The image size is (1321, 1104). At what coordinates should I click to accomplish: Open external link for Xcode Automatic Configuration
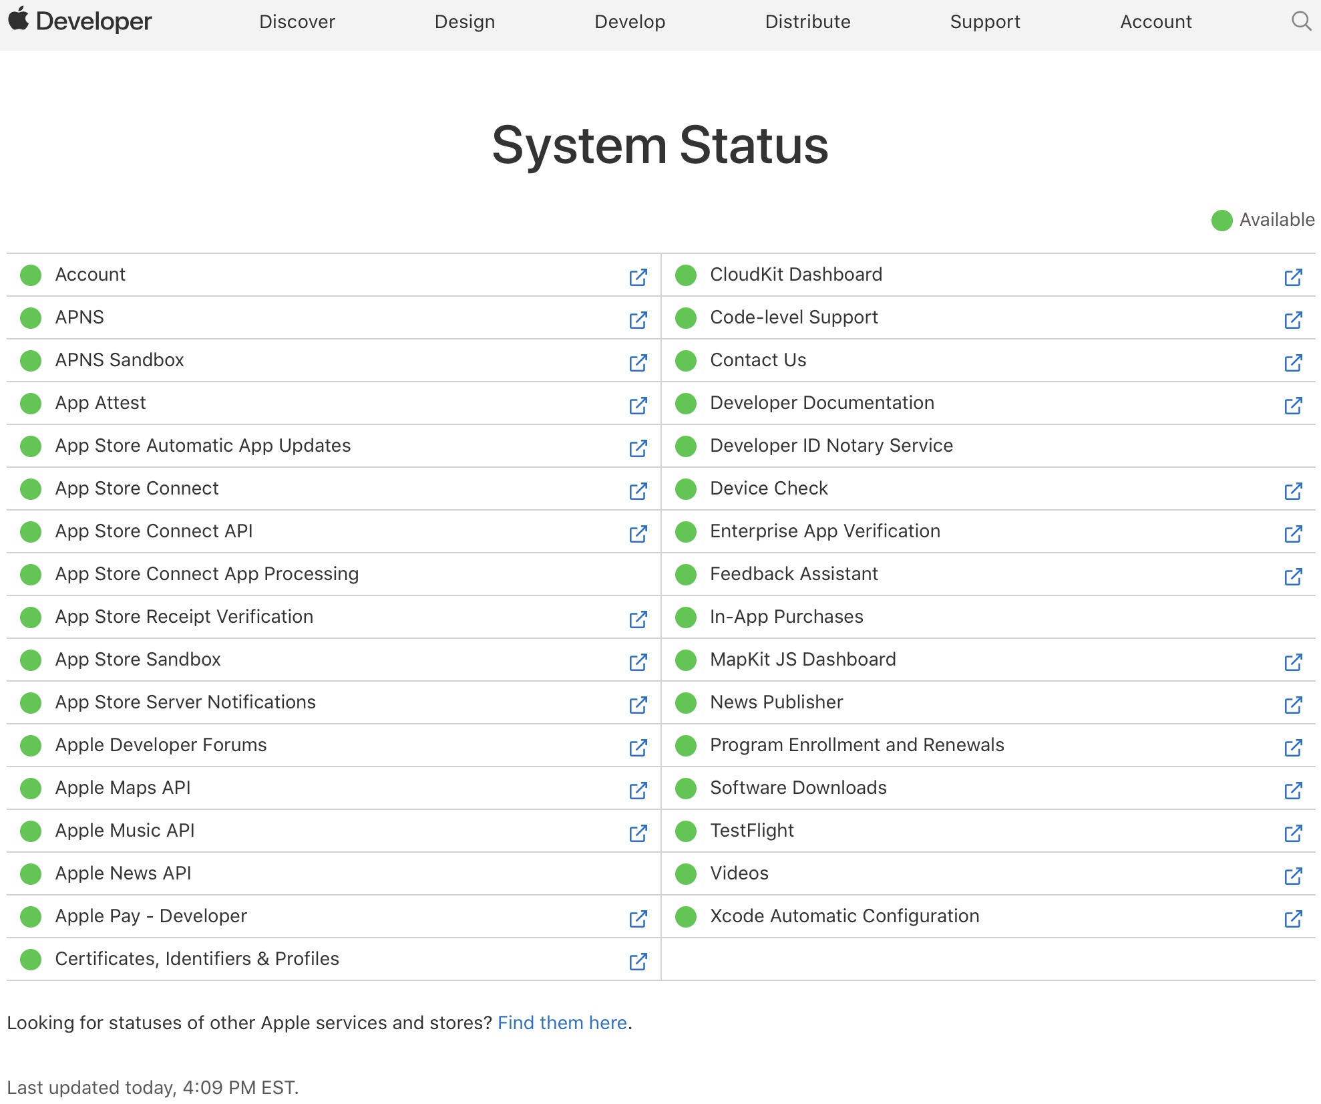point(1292,916)
